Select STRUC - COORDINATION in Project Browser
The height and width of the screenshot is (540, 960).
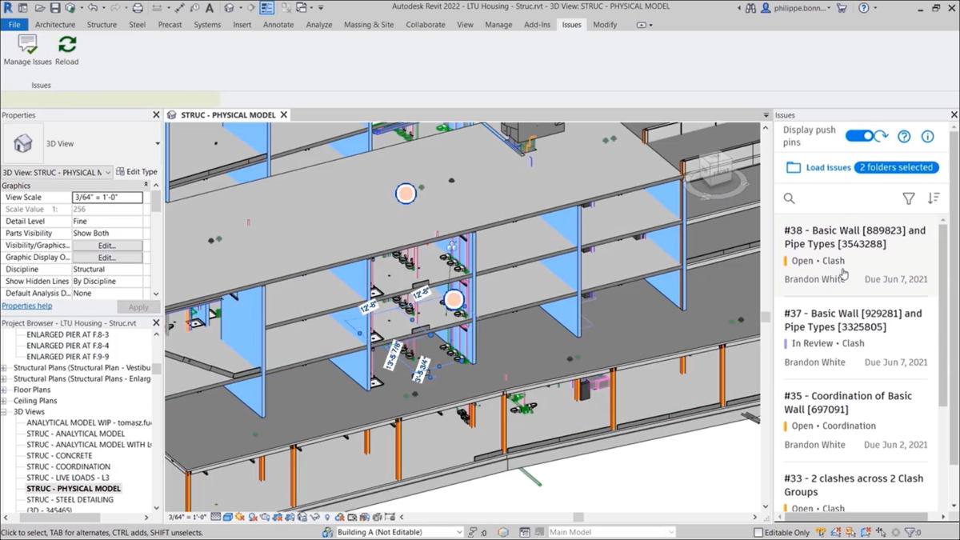click(x=68, y=466)
